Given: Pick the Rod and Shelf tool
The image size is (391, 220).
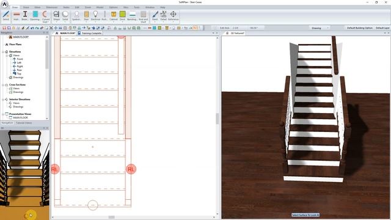Looking at the screenshot, I should coord(143,16).
